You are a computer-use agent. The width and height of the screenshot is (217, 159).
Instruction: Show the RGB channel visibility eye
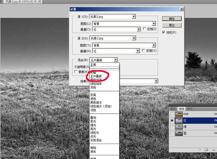coord(172,114)
